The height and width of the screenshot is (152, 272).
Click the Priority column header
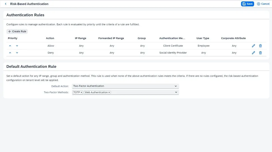coord(13,38)
